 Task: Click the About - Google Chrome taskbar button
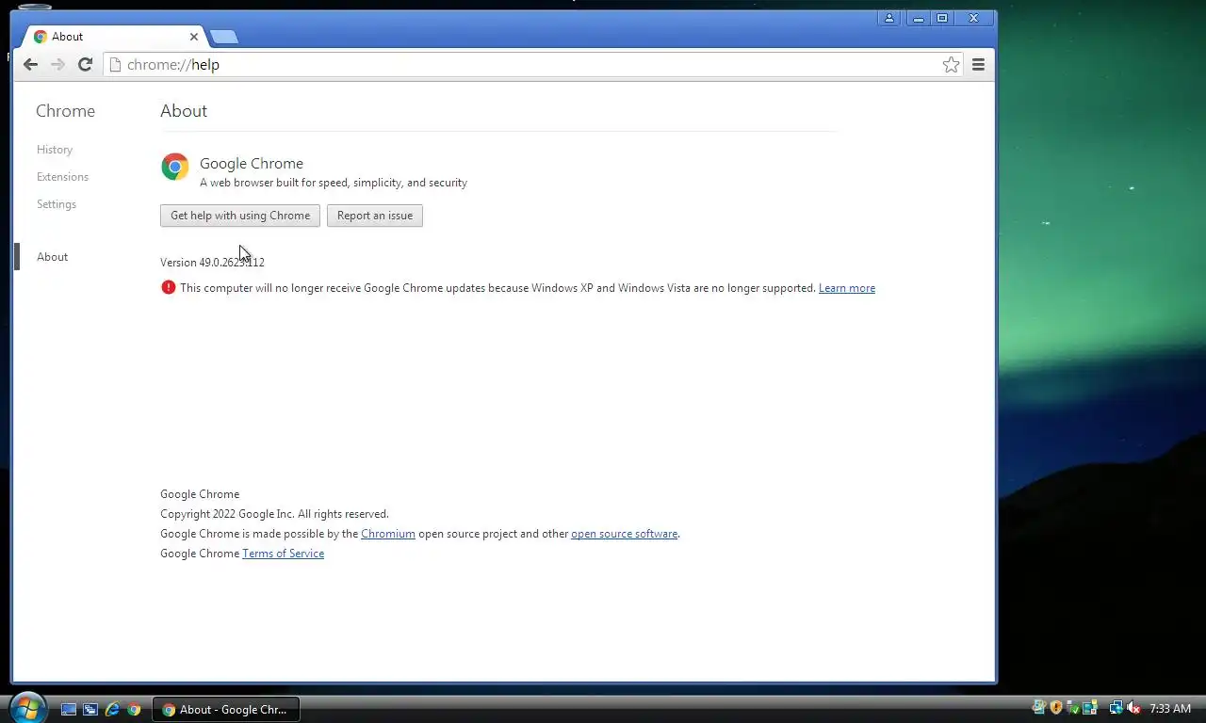[x=225, y=710]
